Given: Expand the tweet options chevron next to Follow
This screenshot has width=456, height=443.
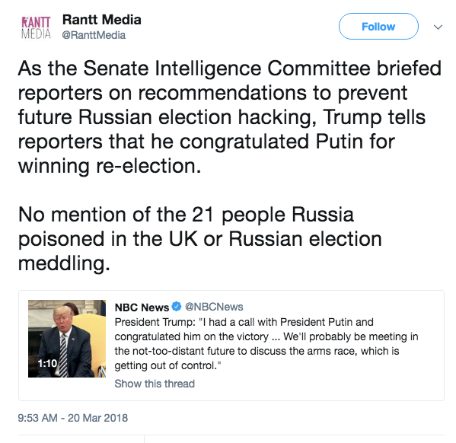Looking at the screenshot, I should click(438, 27).
